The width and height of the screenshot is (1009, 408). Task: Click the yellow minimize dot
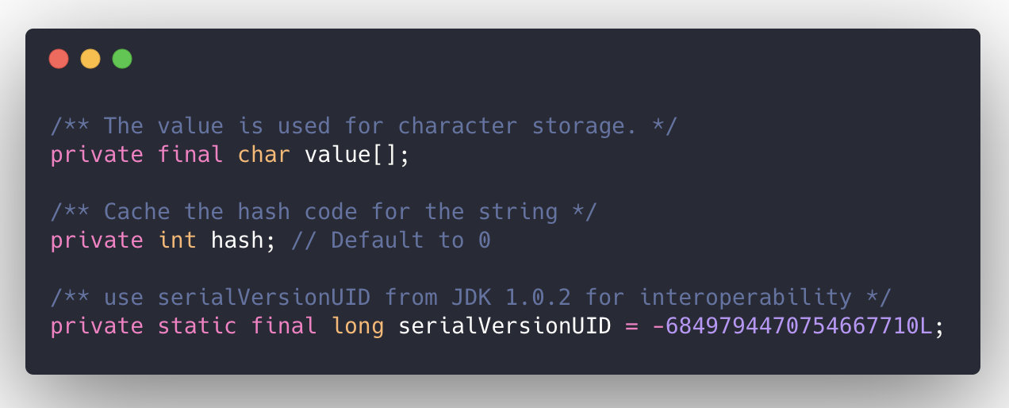(x=90, y=59)
